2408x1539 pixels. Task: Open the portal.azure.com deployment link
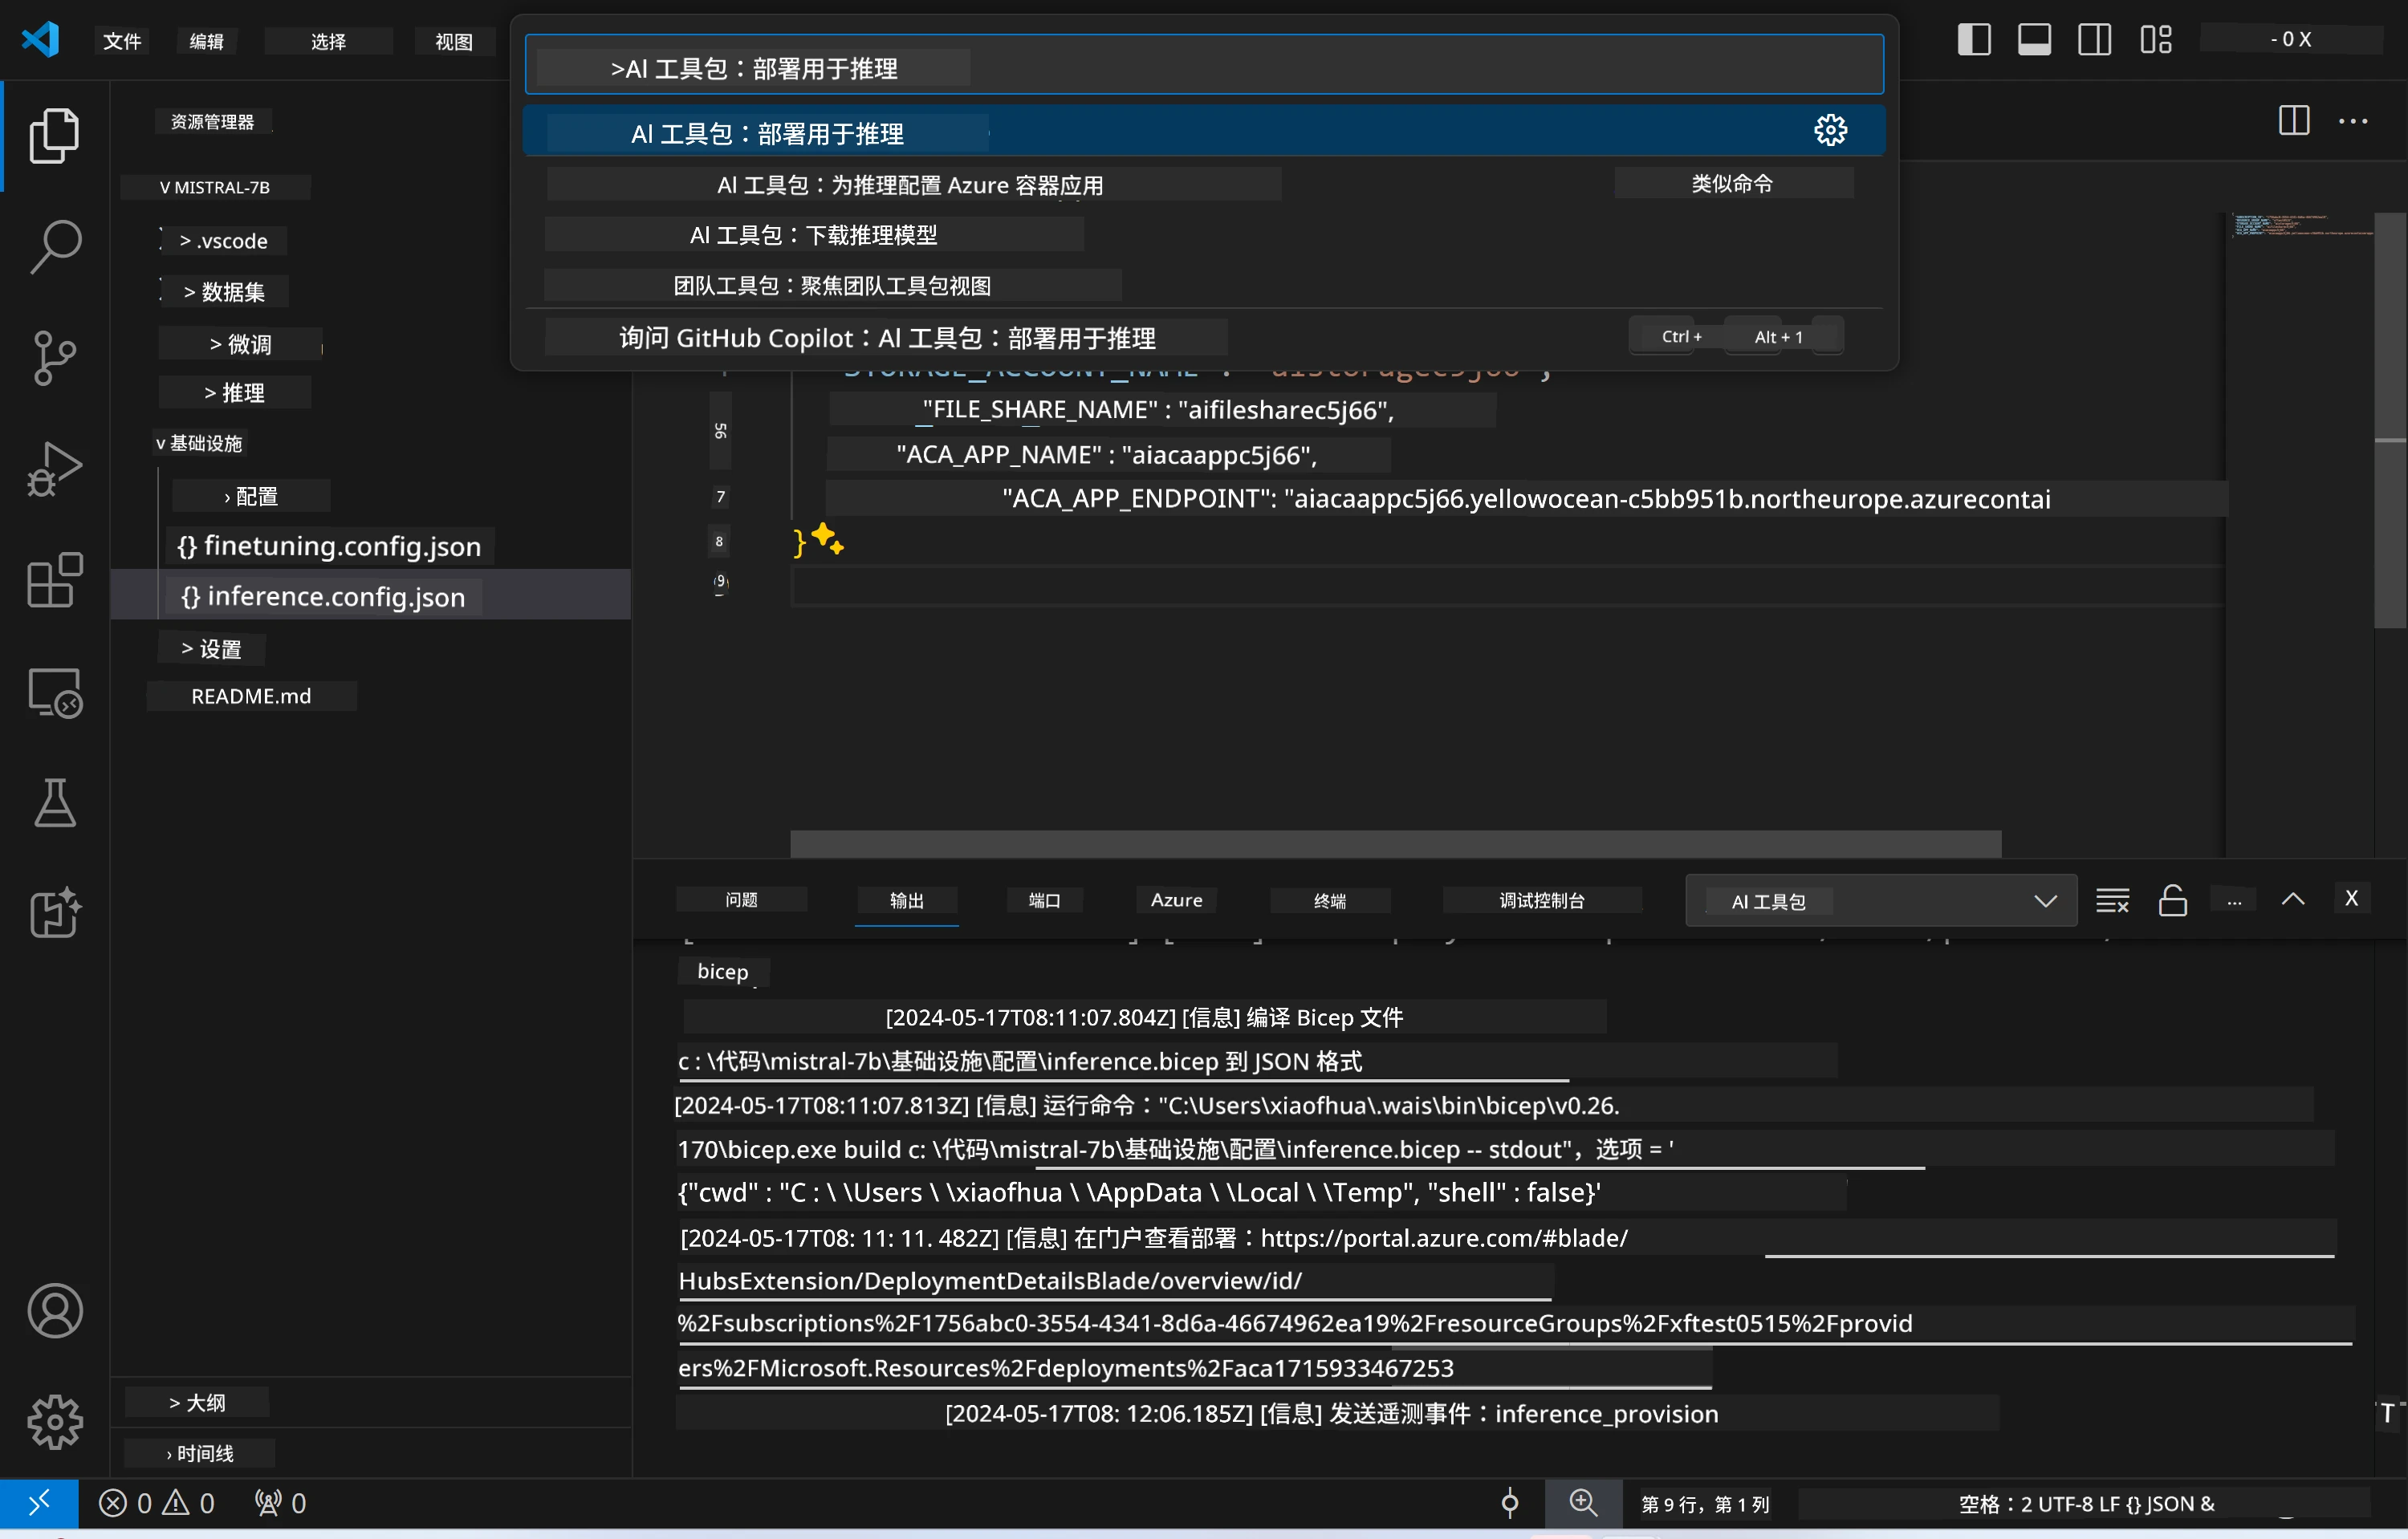tap(1443, 1237)
